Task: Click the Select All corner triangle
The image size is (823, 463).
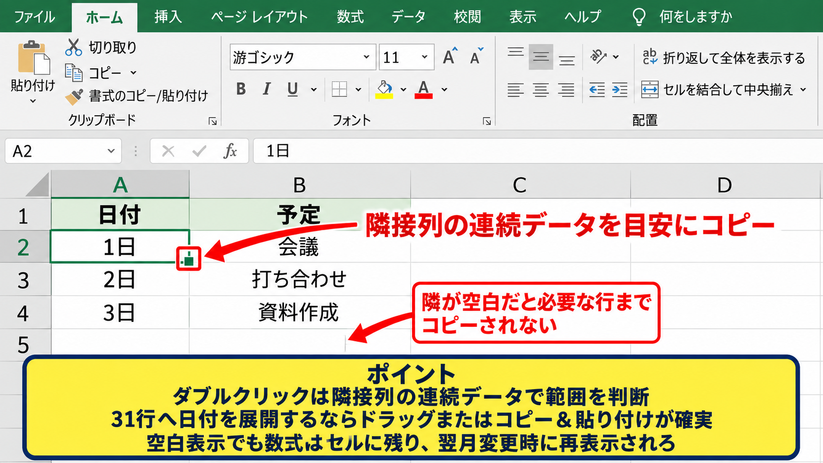Action: point(38,185)
